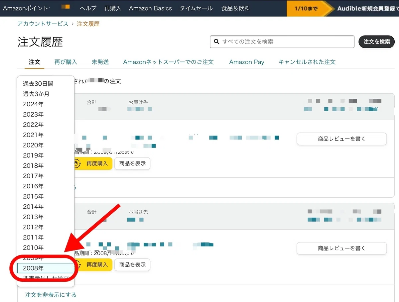This screenshot has height=302, width=399.
Task: Open the 再購入 nav link
Action: [x=113, y=8]
